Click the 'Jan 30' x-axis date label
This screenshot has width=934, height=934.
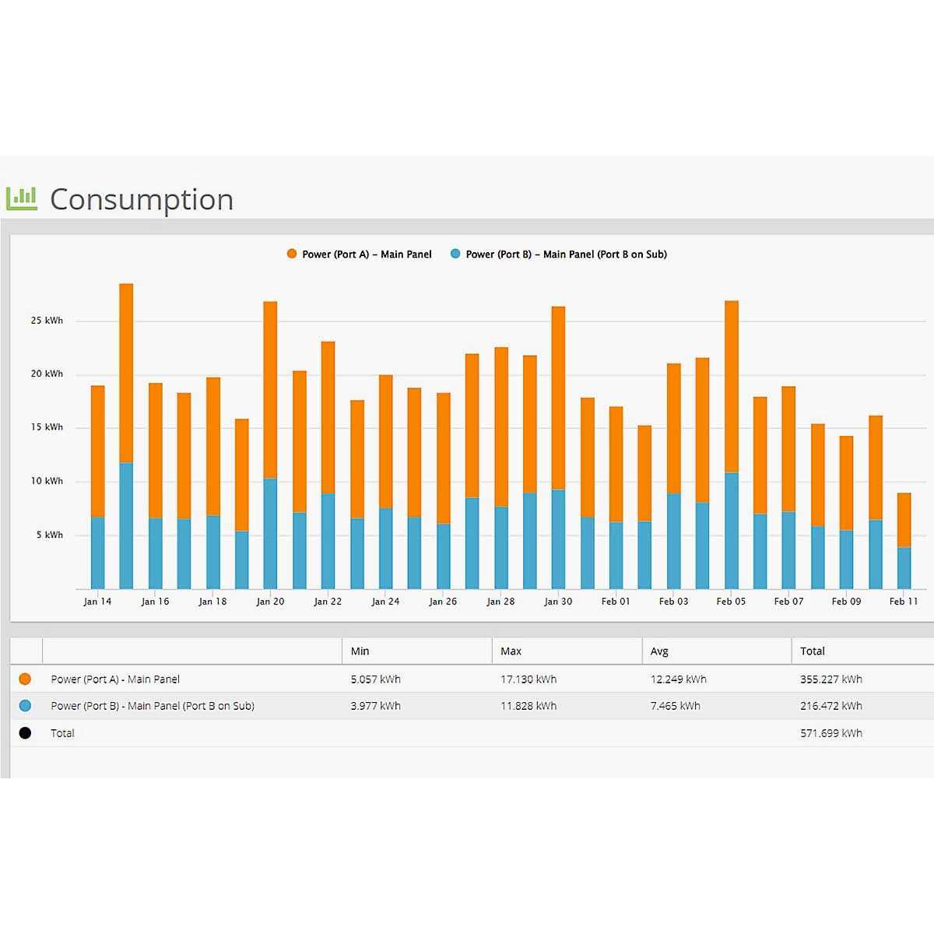tap(558, 602)
